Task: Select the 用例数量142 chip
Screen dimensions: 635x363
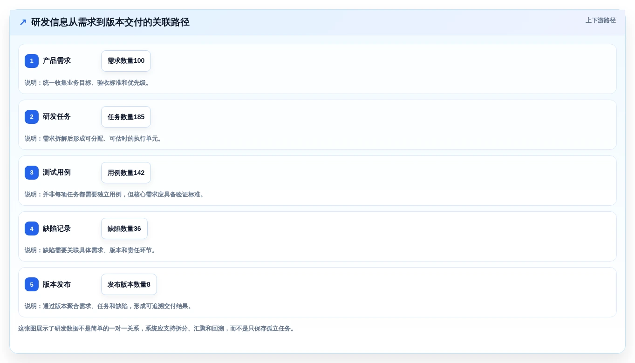Action: pos(126,173)
